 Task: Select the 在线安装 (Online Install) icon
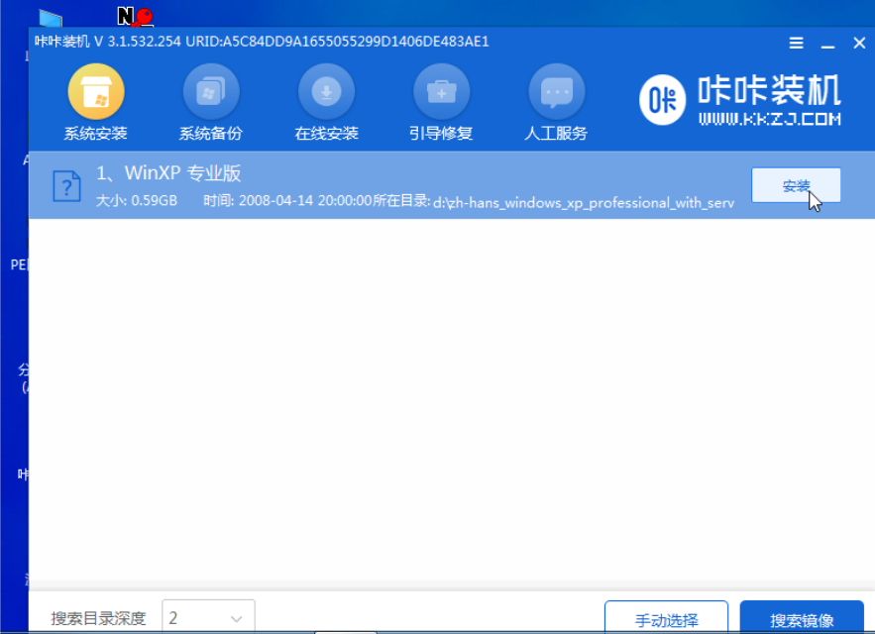click(326, 91)
